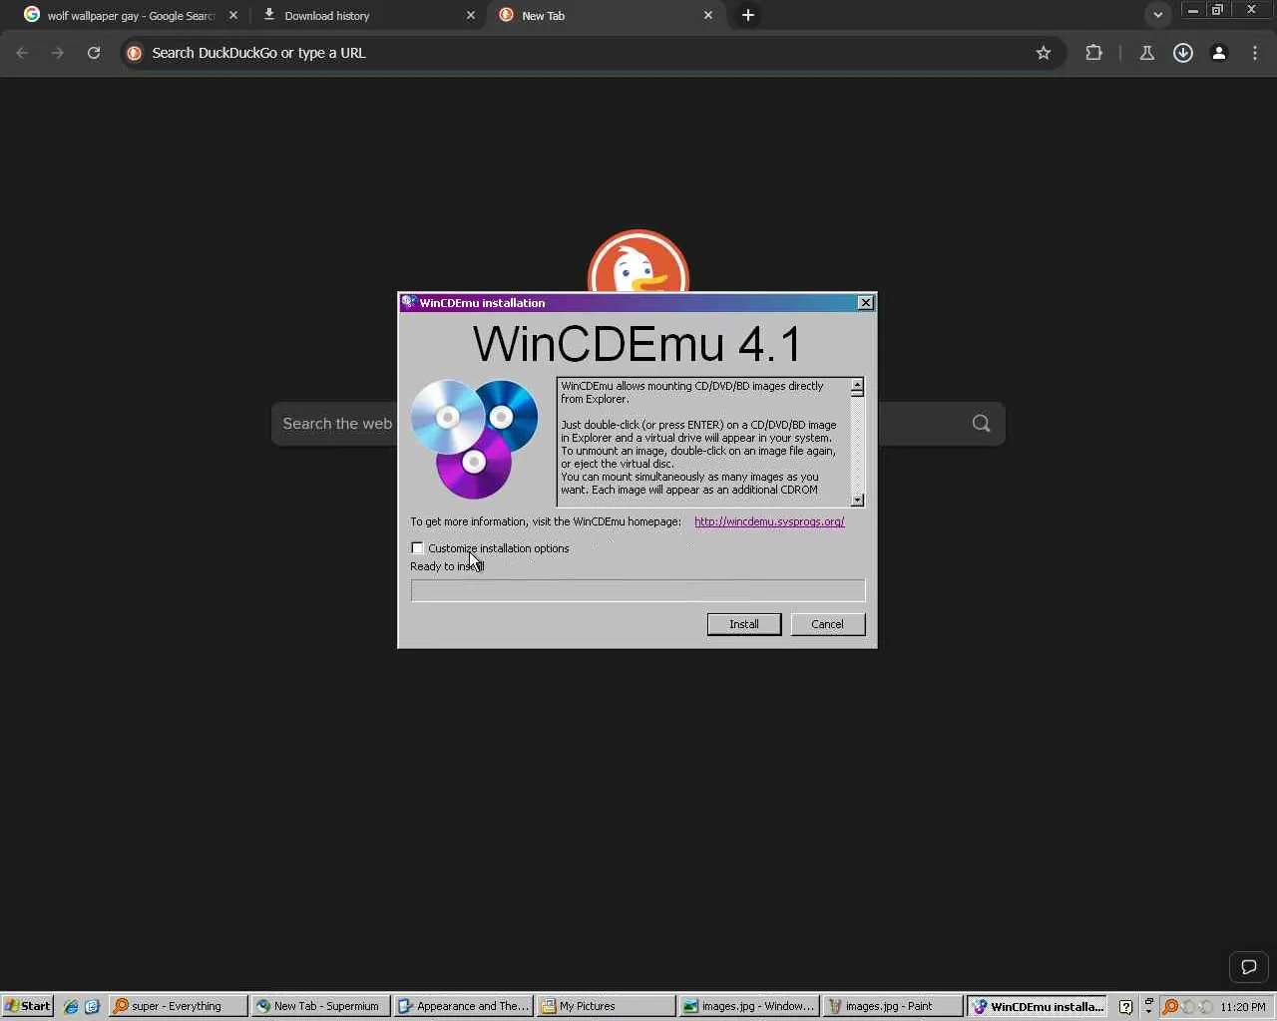Click the Install button
The image size is (1277, 1021).
[744, 624]
